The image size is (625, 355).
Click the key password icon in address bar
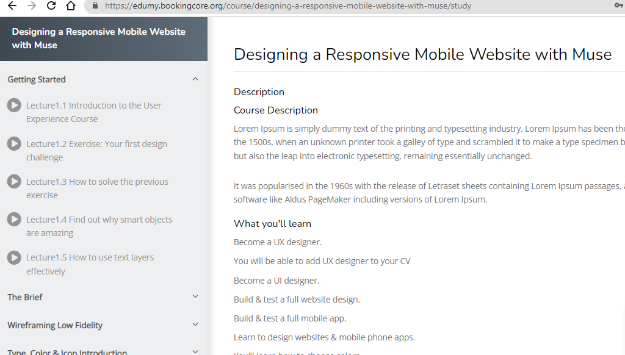[620, 5]
